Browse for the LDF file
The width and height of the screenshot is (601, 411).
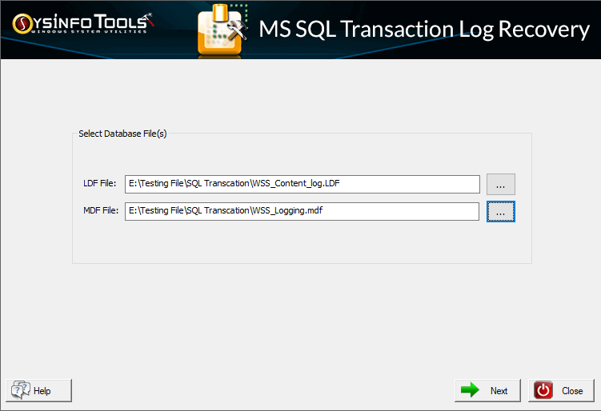tap(500, 184)
